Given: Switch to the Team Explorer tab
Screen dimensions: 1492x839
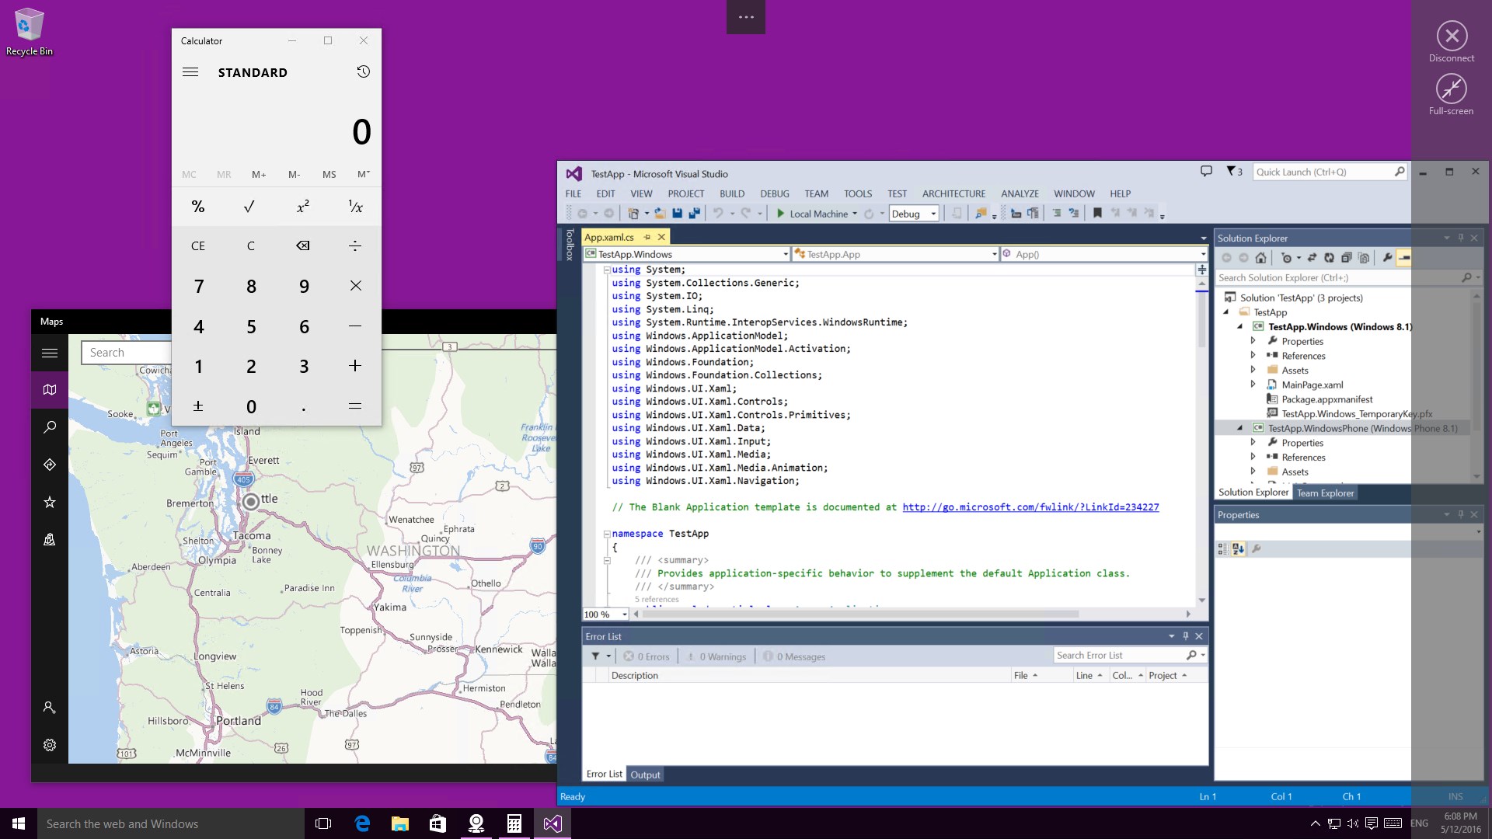Looking at the screenshot, I should tap(1325, 493).
